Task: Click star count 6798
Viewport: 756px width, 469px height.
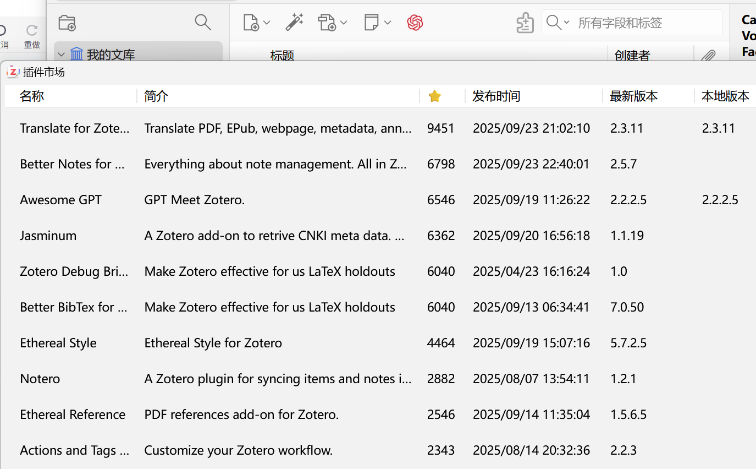Action: point(441,163)
